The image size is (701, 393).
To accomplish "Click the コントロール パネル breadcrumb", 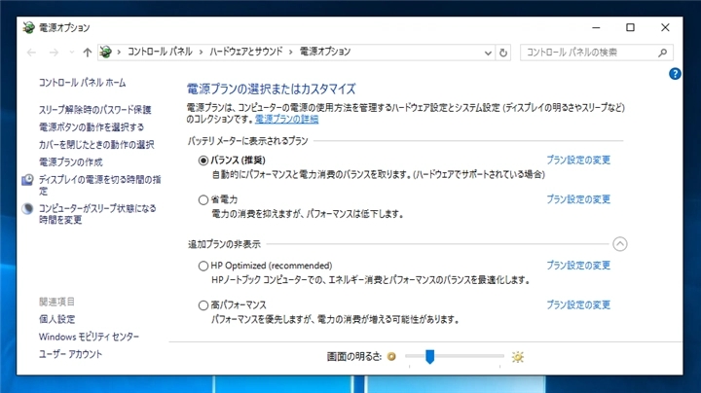I will point(160,52).
